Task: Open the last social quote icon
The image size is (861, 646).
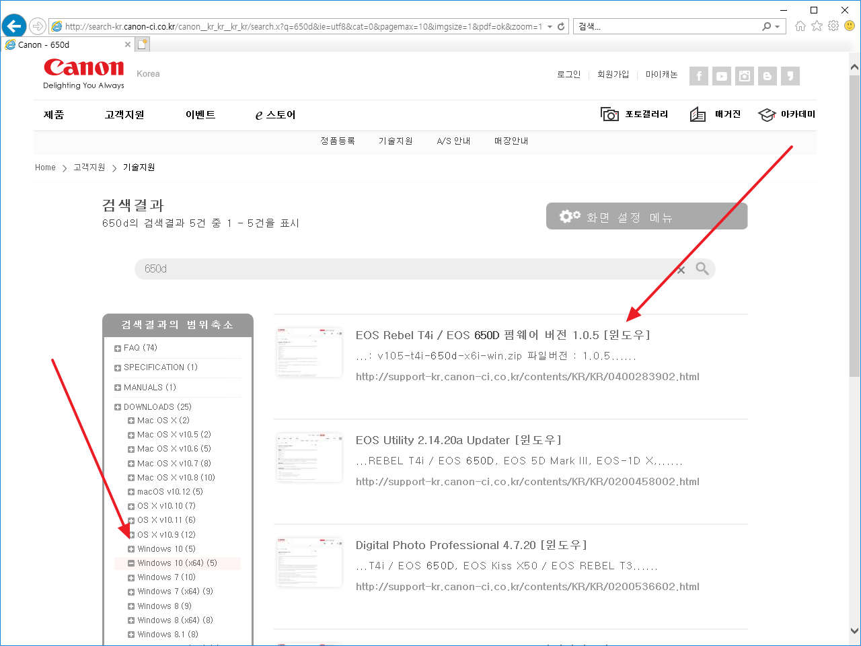Action: coord(790,76)
